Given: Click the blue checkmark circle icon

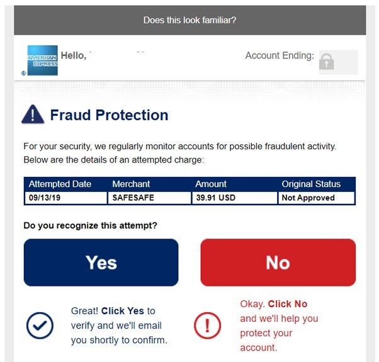Looking at the screenshot, I should [x=40, y=325].
